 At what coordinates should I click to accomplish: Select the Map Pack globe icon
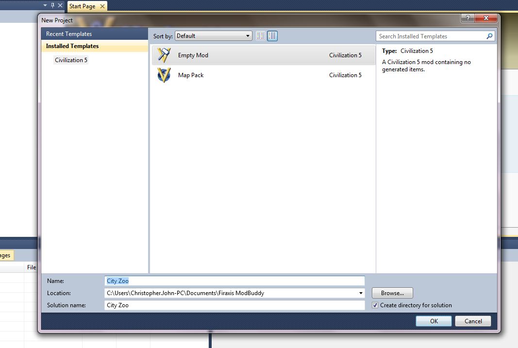pos(164,75)
